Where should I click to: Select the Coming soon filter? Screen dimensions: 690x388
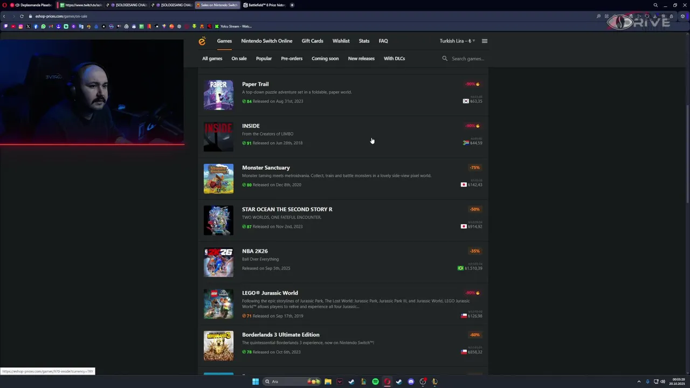click(x=325, y=58)
